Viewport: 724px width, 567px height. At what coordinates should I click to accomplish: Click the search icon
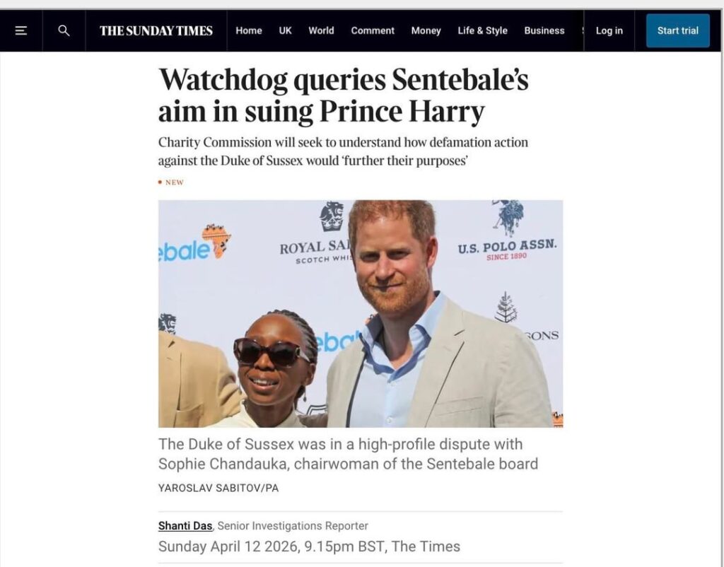63,30
